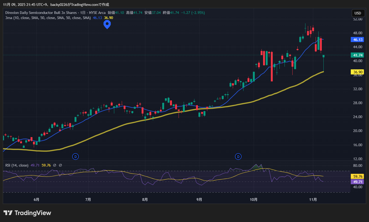Screen dimensions: 369x222
Task: Click the NYSE Arca exchange label
Action: click(x=97, y=13)
